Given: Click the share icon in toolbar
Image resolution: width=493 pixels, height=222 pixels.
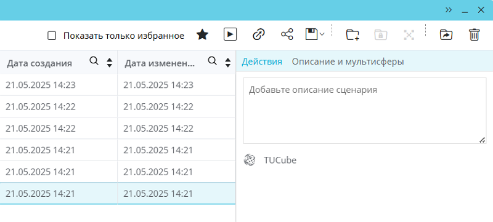Looking at the screenshot, I should [x=287, y=34].
